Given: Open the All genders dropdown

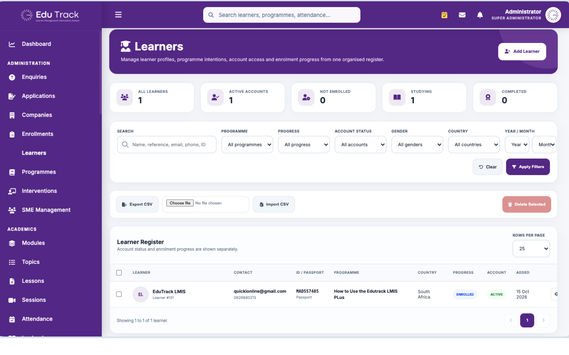Looking at the screenshot, I should (417, 145).
